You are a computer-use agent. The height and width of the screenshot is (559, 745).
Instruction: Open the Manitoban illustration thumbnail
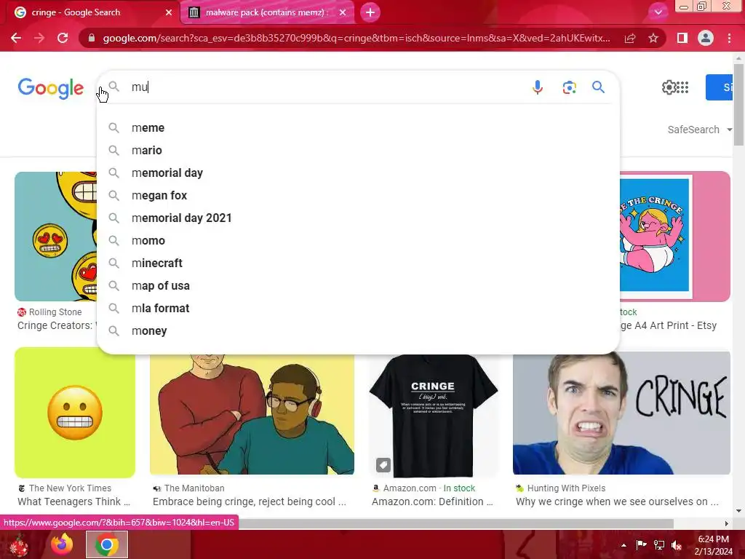pyautogui.click(x=252, y=414)
